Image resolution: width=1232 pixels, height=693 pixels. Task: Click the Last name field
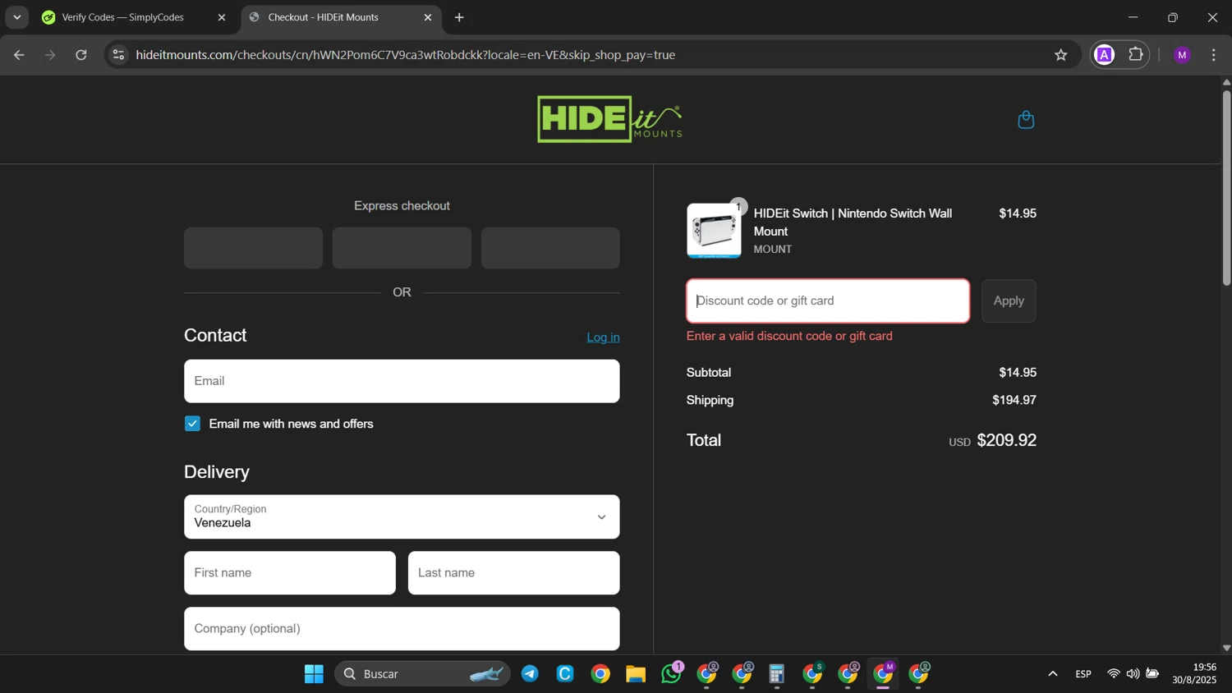[514, 573]
